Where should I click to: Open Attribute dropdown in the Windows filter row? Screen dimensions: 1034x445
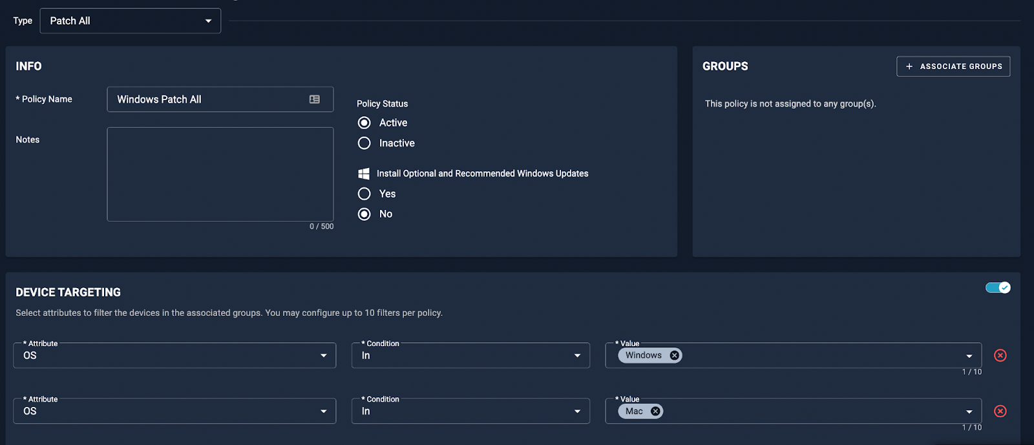174,355
